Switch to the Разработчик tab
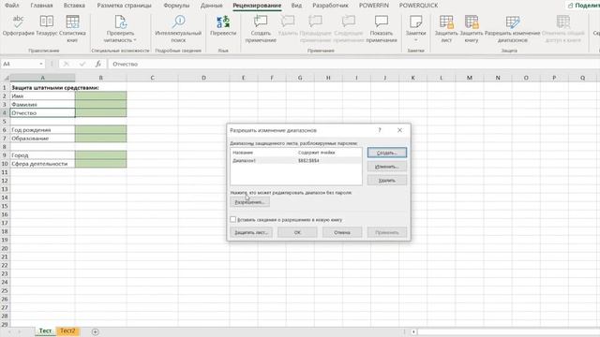The height and width of the screenshot is (337, 600). 330,6
